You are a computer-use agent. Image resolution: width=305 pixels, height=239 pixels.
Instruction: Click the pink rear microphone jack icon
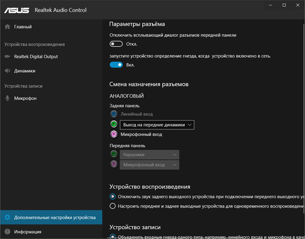coord(114,134)
